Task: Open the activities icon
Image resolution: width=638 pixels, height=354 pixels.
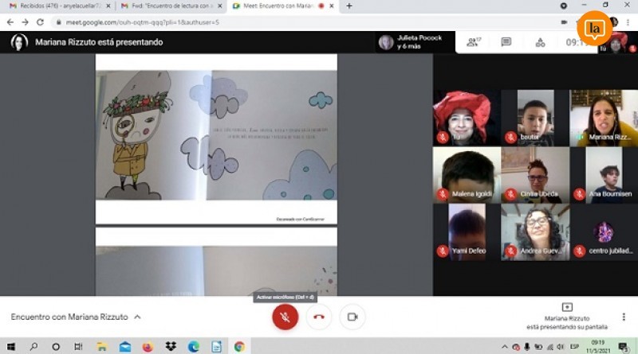Action: coord(540,42)
